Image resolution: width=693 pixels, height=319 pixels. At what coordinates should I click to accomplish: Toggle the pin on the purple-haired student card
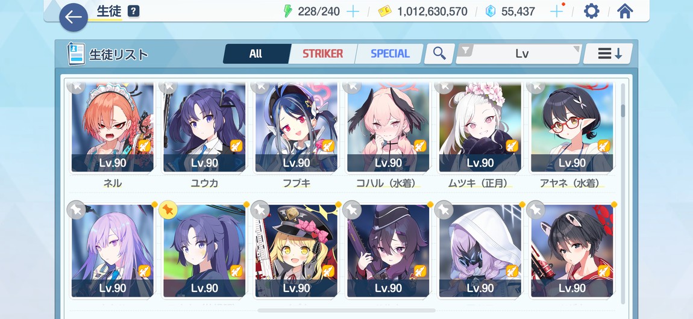pos(76,209)
